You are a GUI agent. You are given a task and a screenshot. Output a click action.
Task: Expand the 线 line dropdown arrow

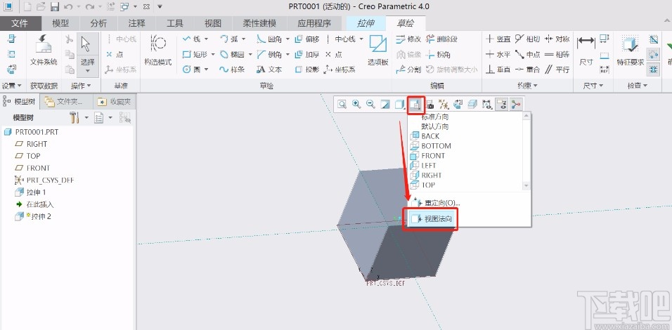(x=206, y=39)
